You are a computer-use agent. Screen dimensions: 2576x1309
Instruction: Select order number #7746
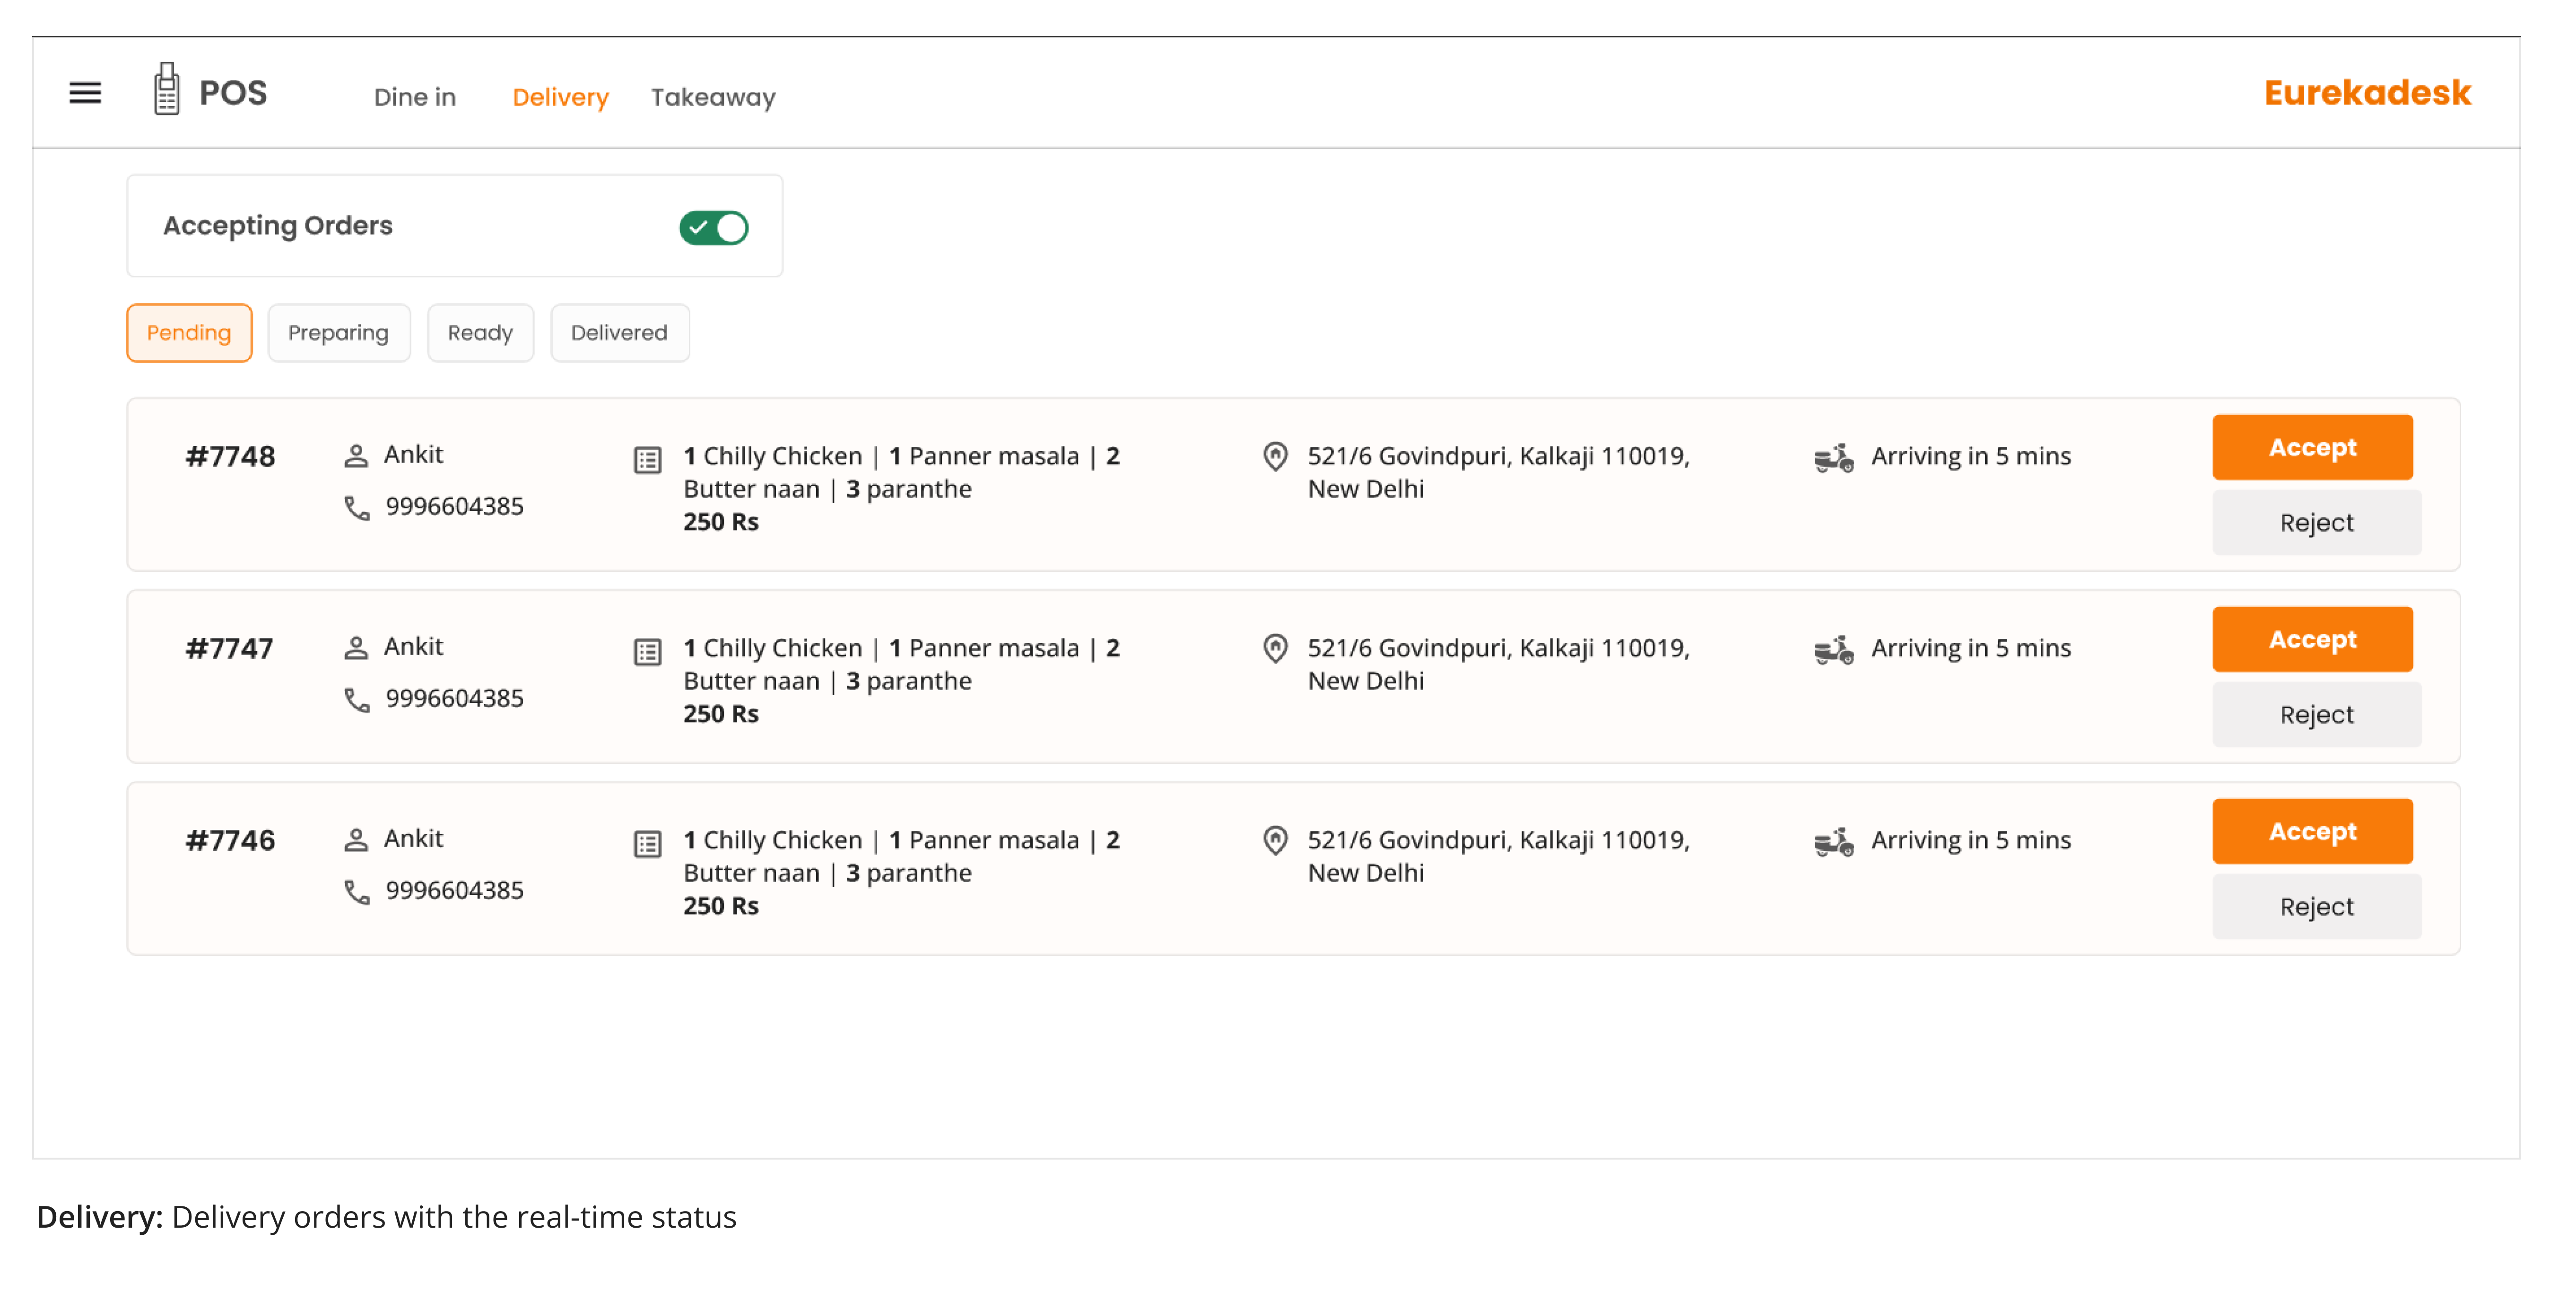(230, 841)
